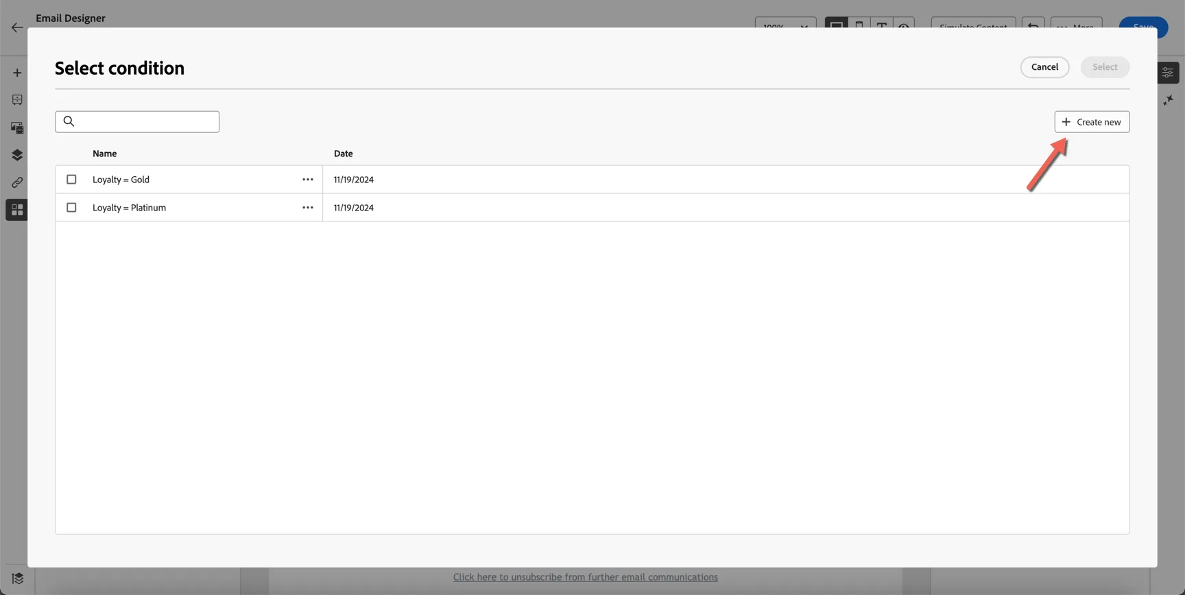The width and height of the screenshot is (1185, 595).
Task: Click the Select button
Action: point(1105,67)
